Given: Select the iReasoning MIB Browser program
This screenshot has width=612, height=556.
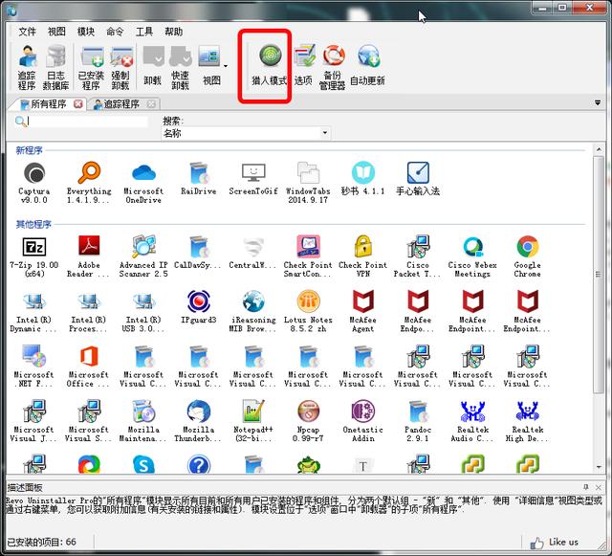Looking at the screenshot, I should [x=253, y=311].
